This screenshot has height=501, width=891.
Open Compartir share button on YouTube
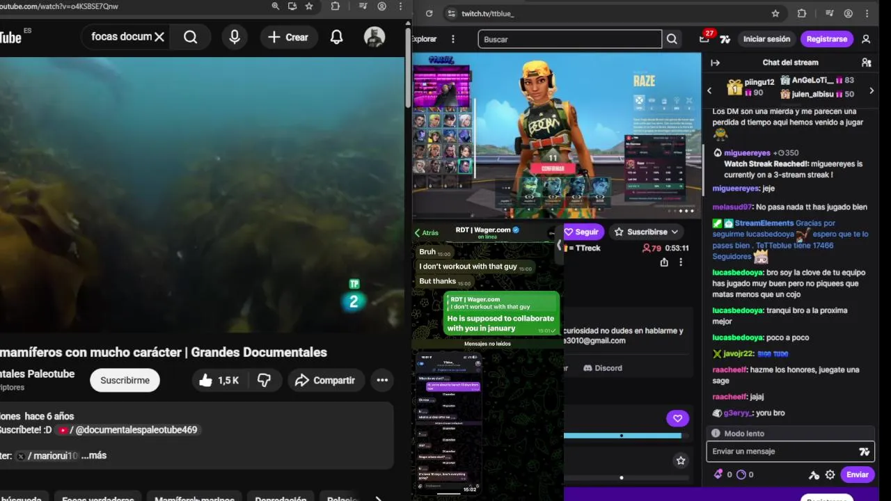coord(324,380)
